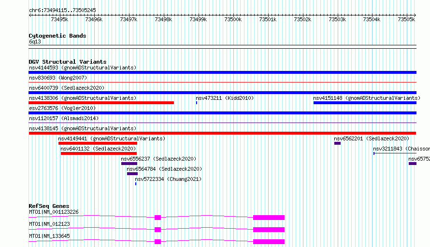Select the purple nsv6564784 variant bar

coord(132,174)
